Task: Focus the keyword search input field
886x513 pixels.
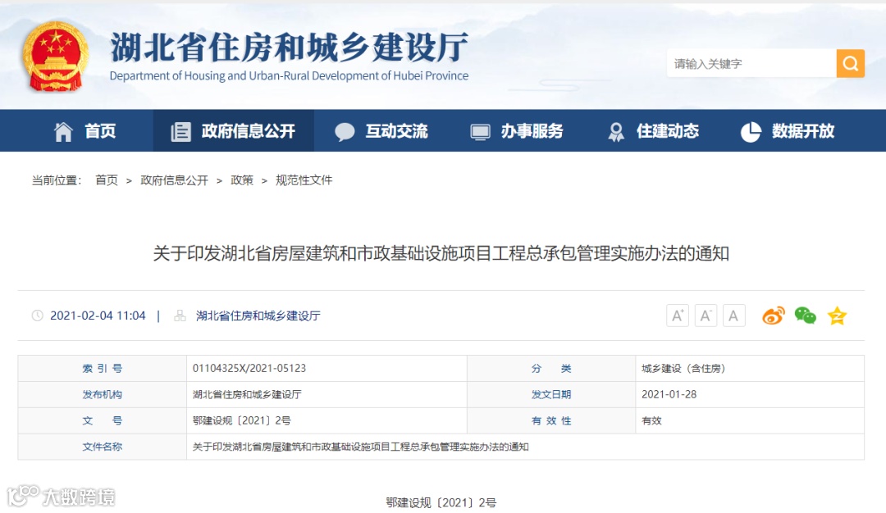Action: (x=751, y=63)
